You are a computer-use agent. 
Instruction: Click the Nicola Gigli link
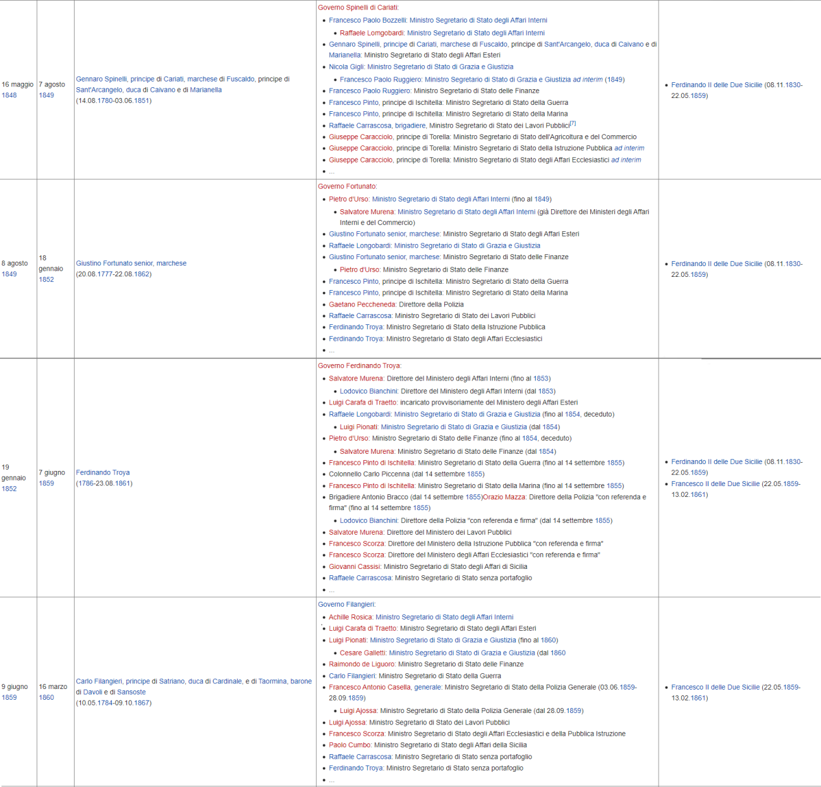click(x=346, y=67)
